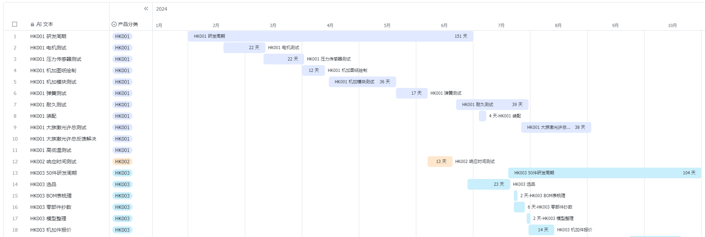Viewport: 705px width, 237px height.
Task: Select the orange 13 天 Gantt bar
Action: 440,162
